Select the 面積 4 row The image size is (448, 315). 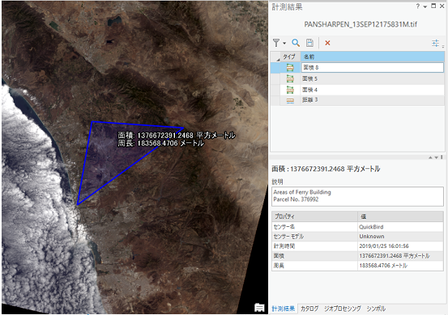point(357,90)
